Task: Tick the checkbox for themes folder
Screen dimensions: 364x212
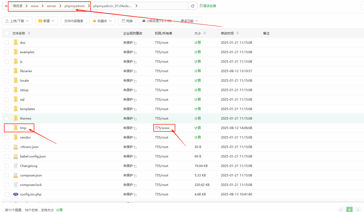Action: pos(7,119)
